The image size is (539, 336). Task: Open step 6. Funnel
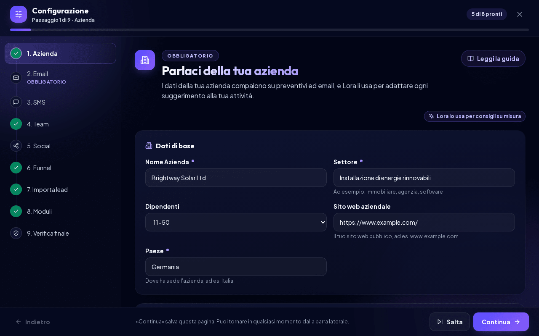pyautogui.click(x=60, y=168)
